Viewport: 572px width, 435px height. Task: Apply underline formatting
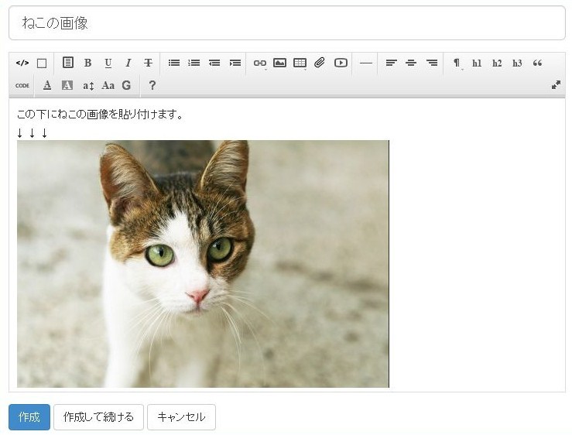click(108, 63)
